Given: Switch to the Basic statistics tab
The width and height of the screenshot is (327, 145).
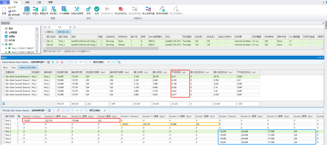Looking at the screenshot, I should tap(6, 68).
